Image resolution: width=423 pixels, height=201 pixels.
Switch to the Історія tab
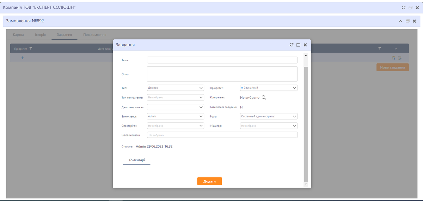tap(40, 35)
